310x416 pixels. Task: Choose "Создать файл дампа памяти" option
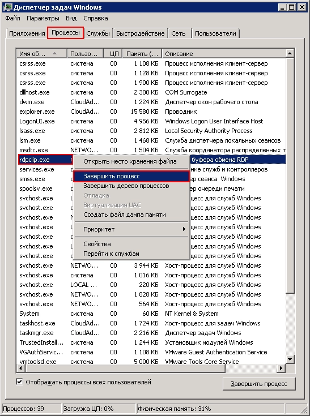[x=125, y=215]
